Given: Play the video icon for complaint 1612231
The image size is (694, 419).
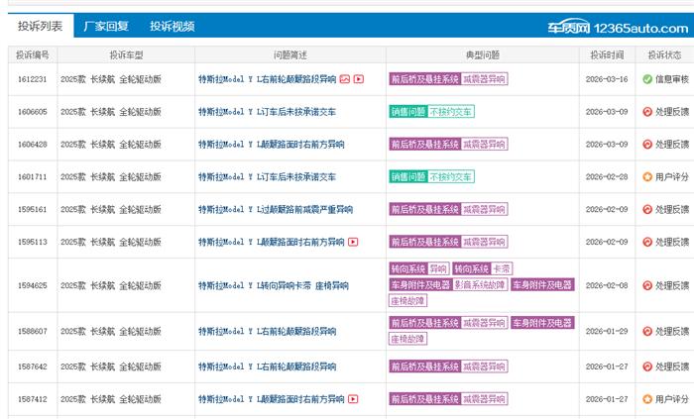Looking at the screenshot, I should pyautogui.click(x=359, y=79).
